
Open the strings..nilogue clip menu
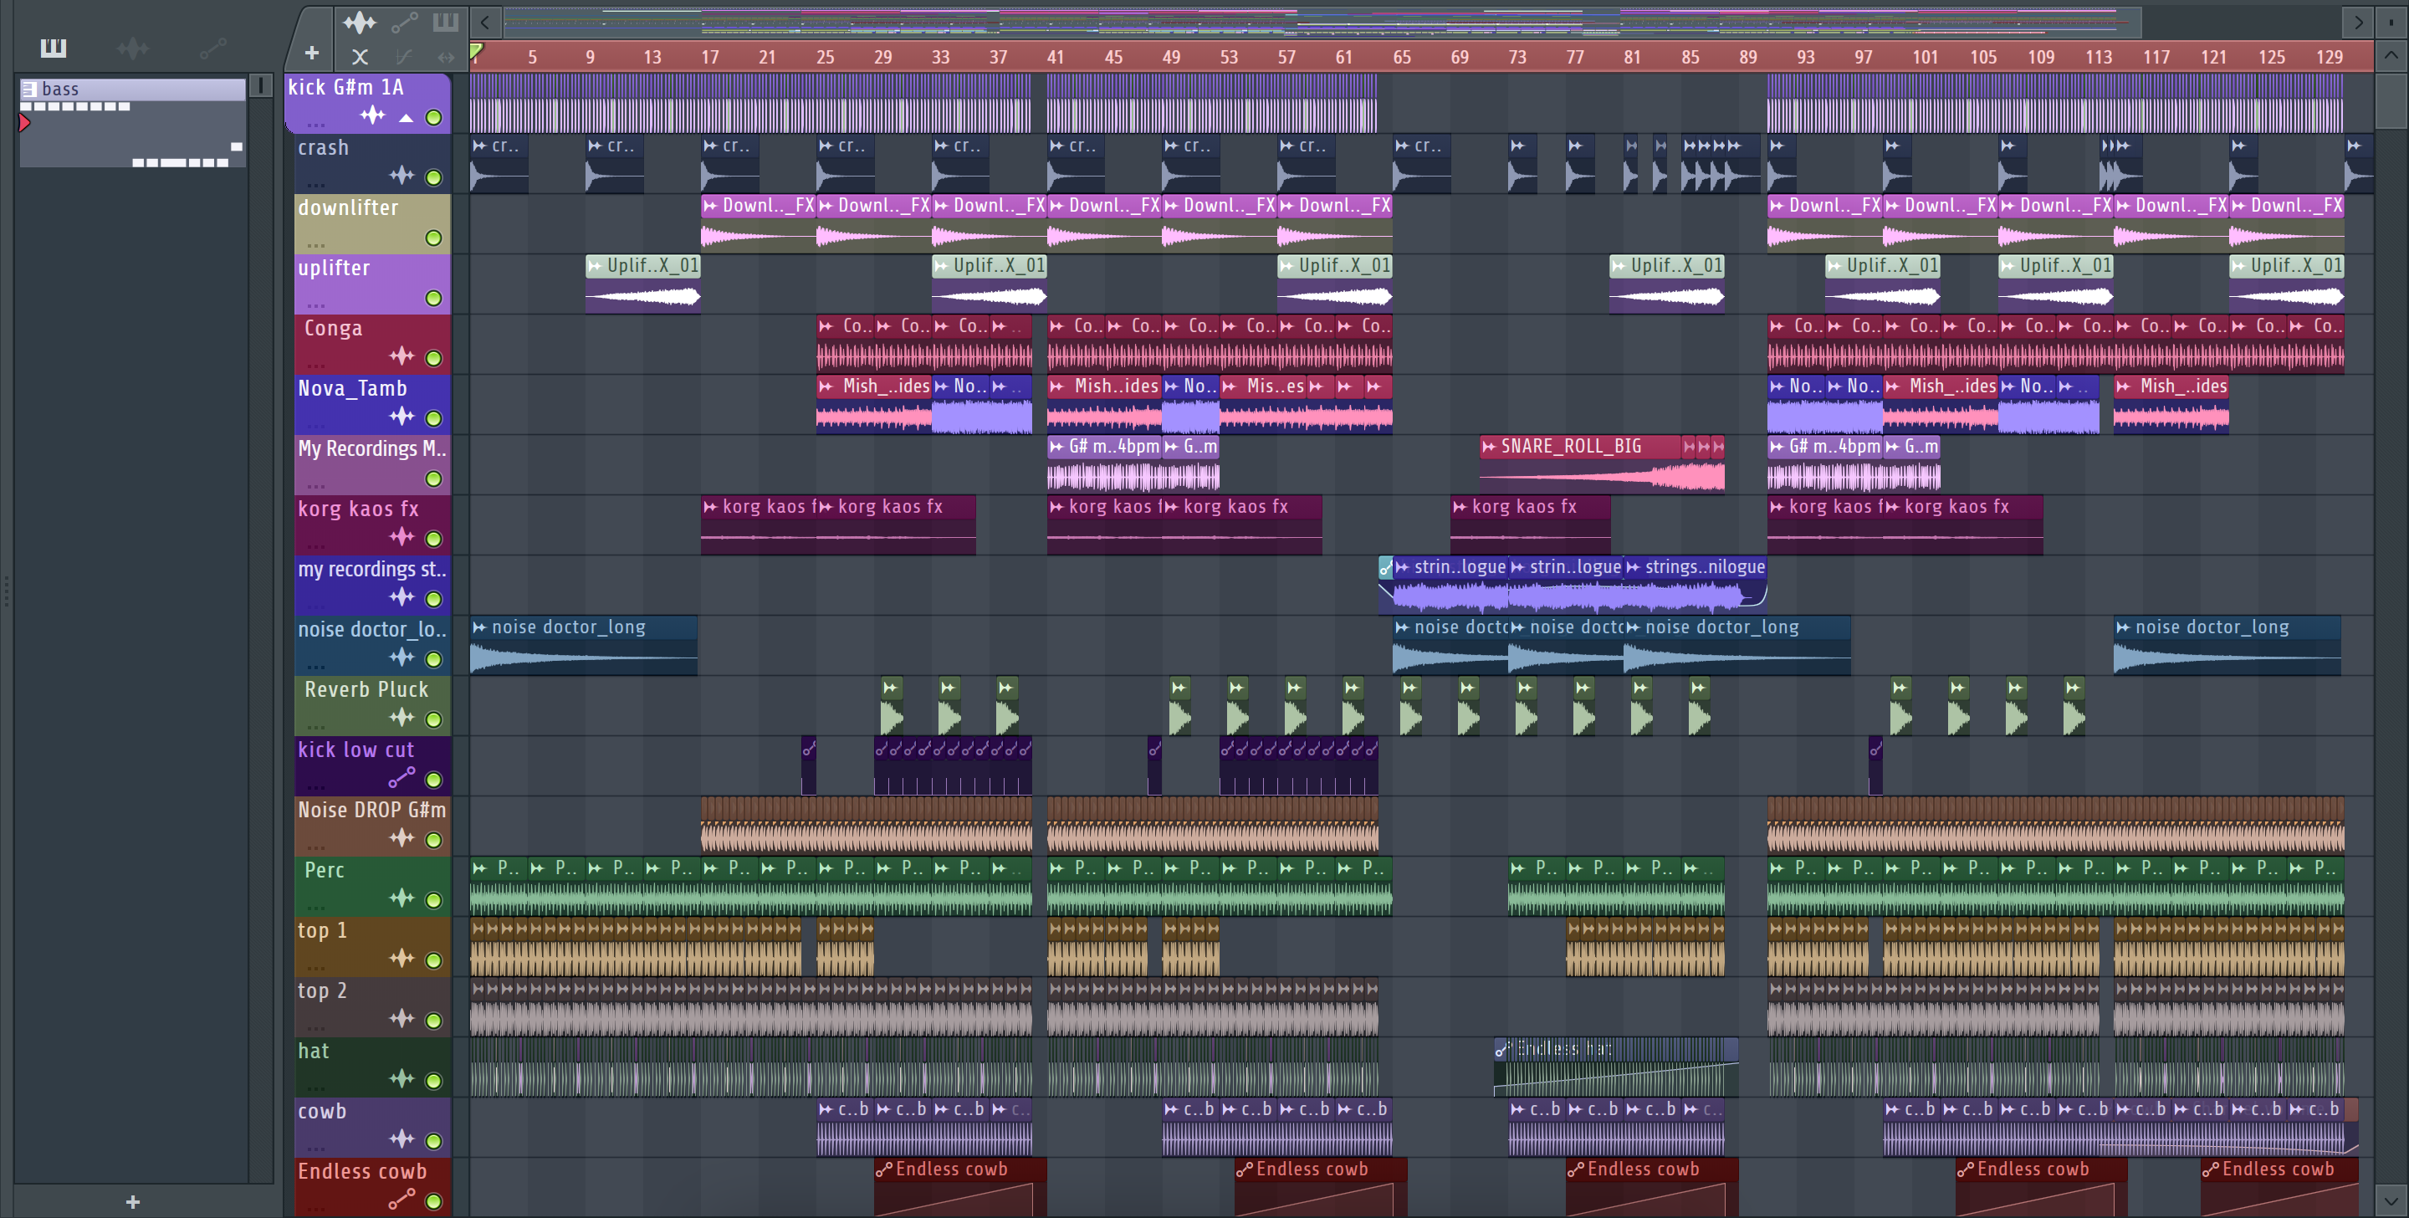point(1633,568)
